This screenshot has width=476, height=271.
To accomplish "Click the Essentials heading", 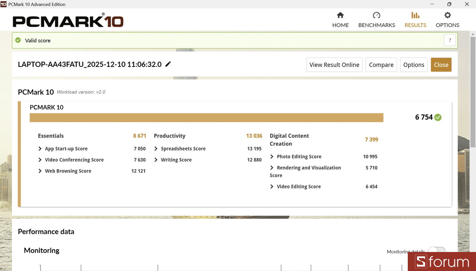I will pos(51,135).
